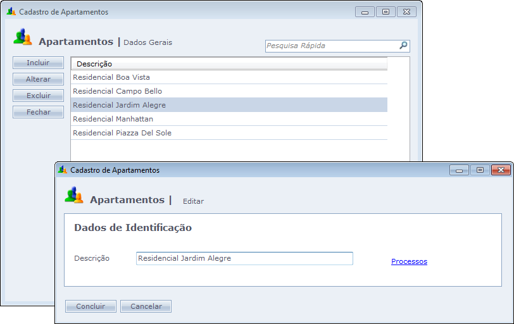Close the Editar dialog with red X
The width and height of the screenshot is (514, 324).
point(501,170)
